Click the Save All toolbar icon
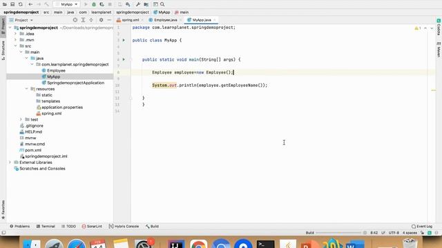The width and height of the screenshot is (442, 248). pos(12,5)
